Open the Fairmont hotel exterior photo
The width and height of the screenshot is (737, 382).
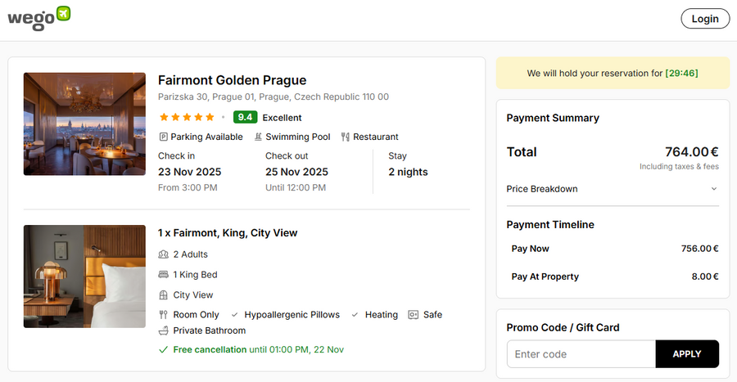84,124
